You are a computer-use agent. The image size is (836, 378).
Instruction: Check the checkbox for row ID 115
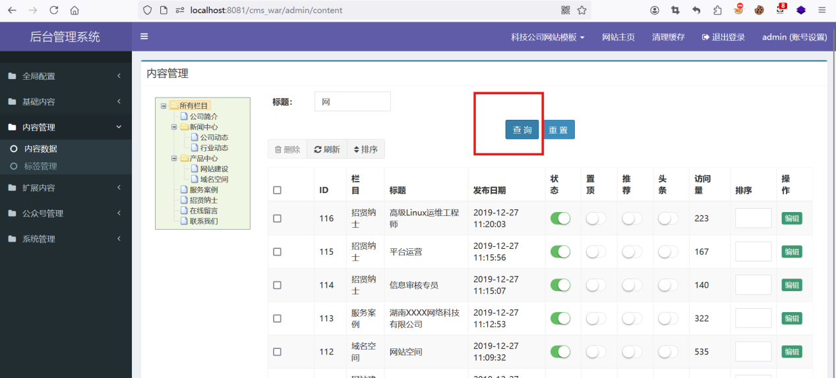click(277, 252)
